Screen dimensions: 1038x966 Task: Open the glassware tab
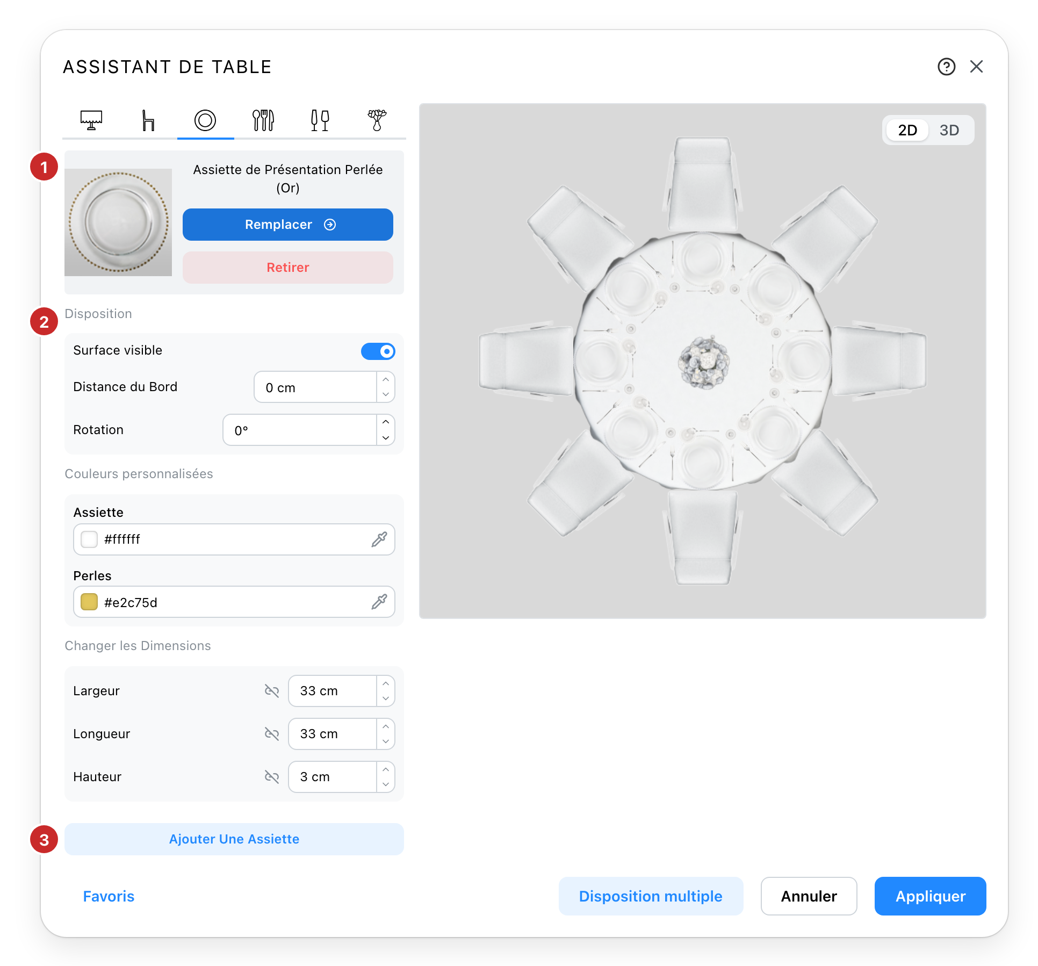[x=320, y=120]
